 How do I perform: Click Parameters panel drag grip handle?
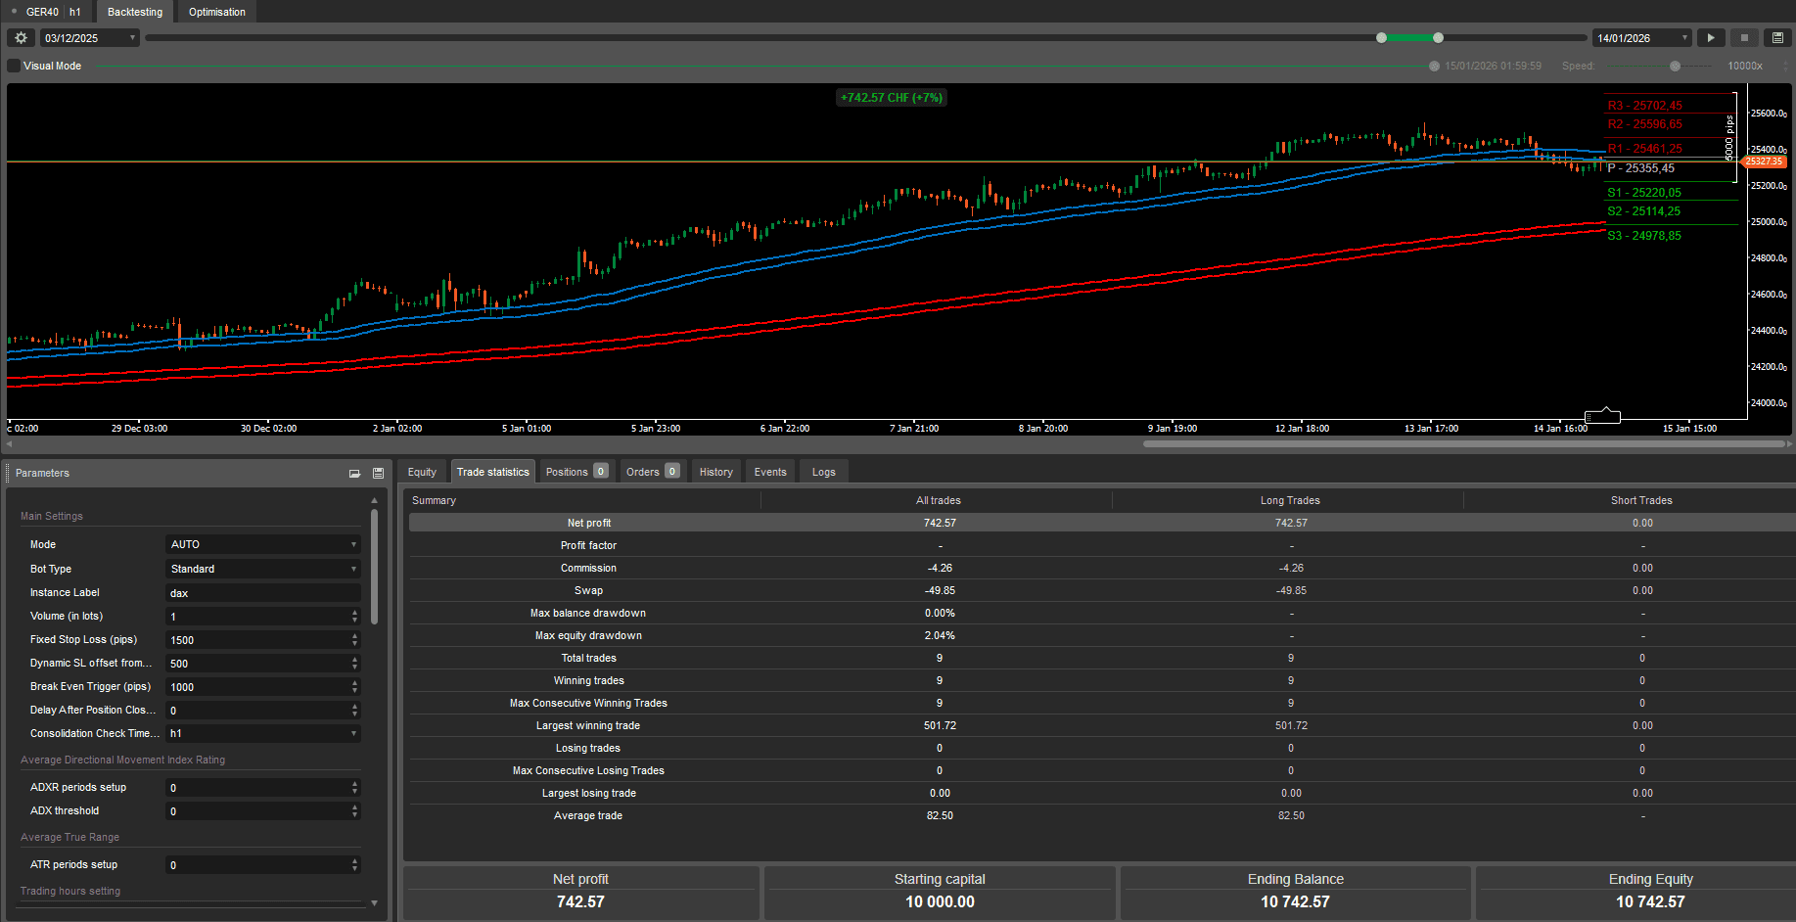coord(8,473)
